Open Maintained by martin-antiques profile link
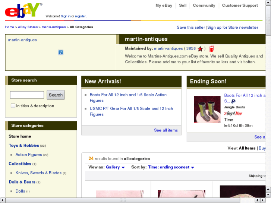The height and width of the screenshot is (203, 271). [168, 48]
